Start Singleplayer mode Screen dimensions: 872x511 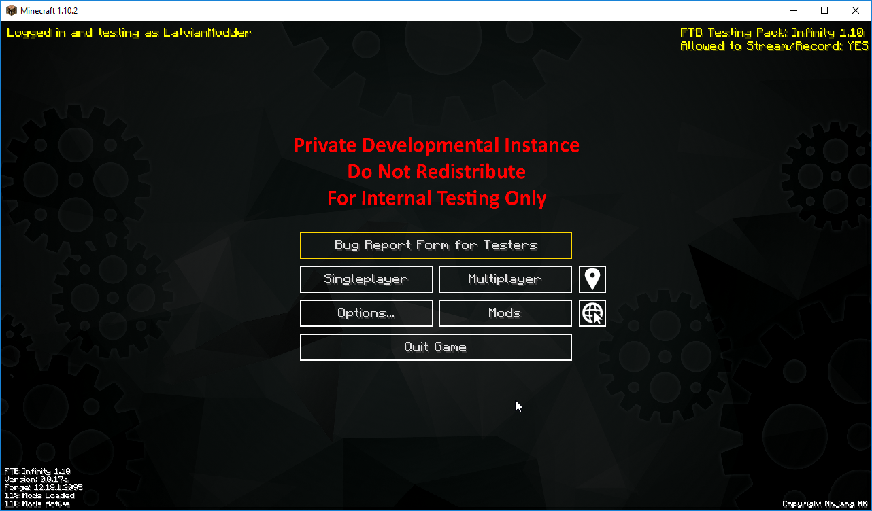(366, 279)
